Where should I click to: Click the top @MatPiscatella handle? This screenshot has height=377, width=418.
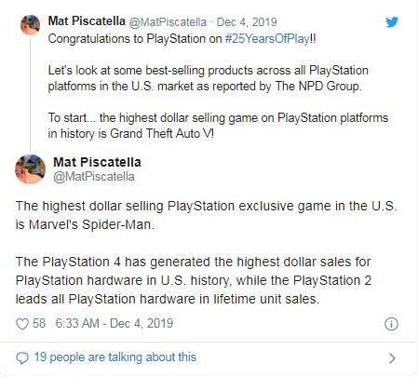coord(168,22)
